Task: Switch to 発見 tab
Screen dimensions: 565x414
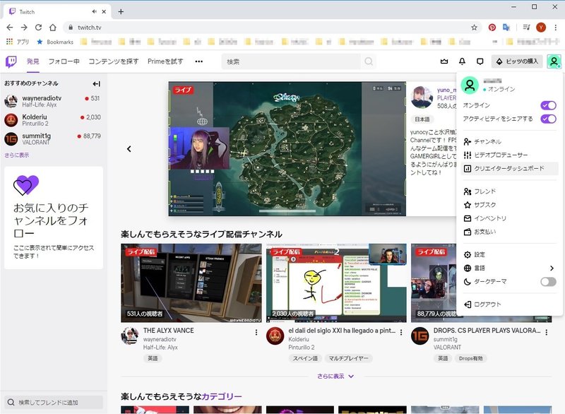Action: pos(32,61)
